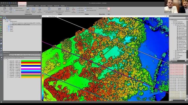Click magenta color swatch of row 46979.043
This screenshot has width=188, height=105.
[31, 69]
